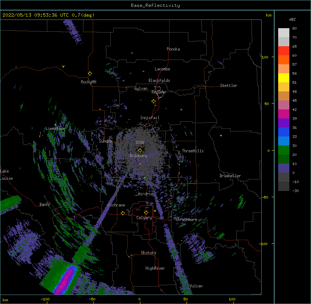Screen dimensions: 311x304
Task: Click the Cochrane label
Action: click(x=116, y=205)
